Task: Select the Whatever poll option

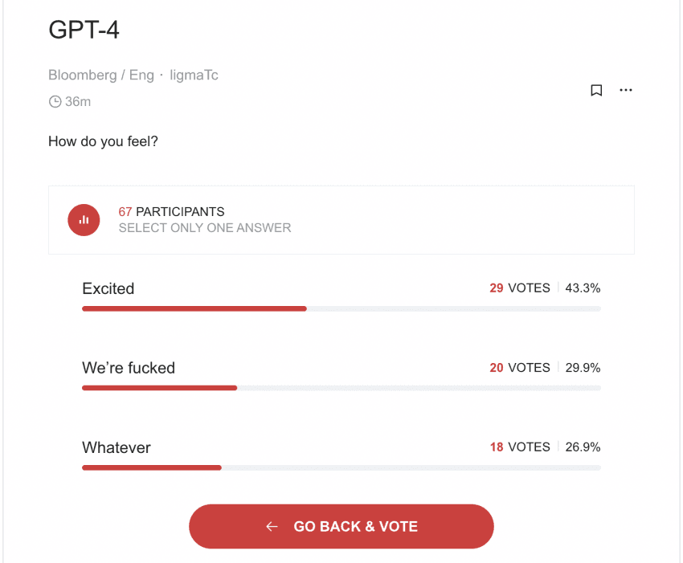Action: [x=117, y=448]
